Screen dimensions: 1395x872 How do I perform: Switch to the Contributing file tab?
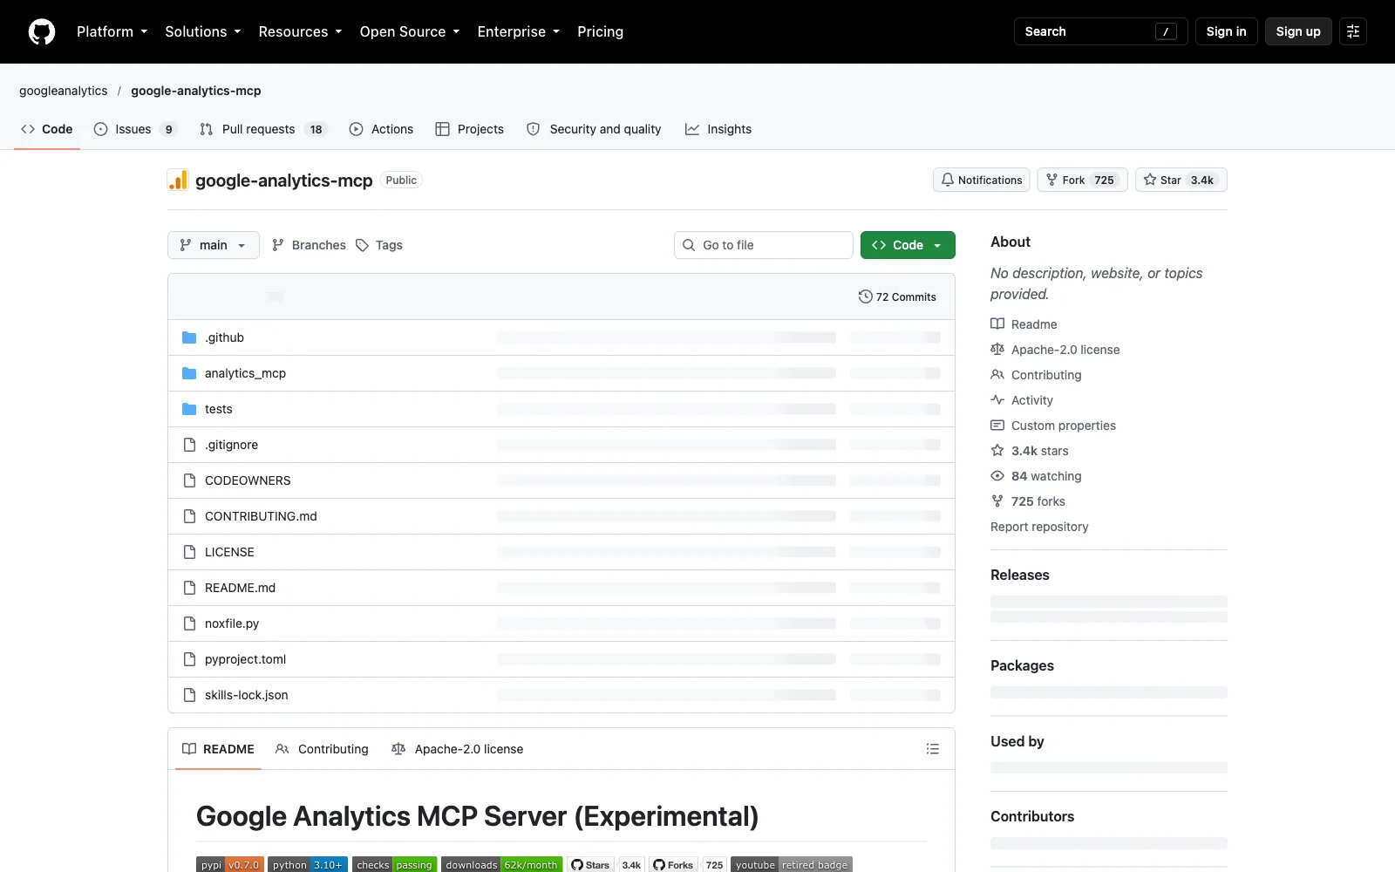point(322,749)
